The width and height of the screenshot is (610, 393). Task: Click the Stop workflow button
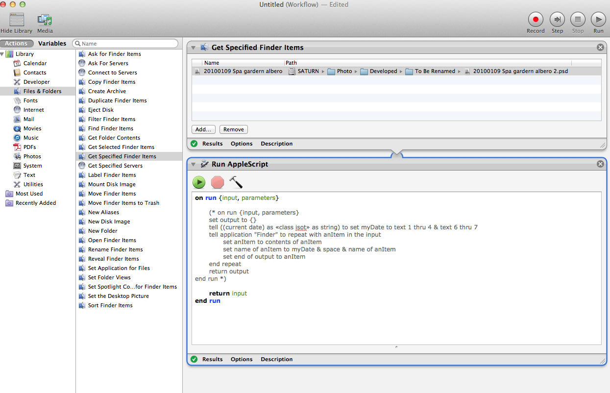click(x=578, y=20)
